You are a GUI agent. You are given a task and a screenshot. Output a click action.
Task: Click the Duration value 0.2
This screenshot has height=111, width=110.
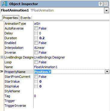click(x=42, y=38)
